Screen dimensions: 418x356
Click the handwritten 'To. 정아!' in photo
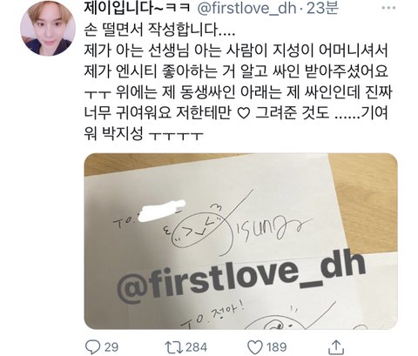[212, 316]
